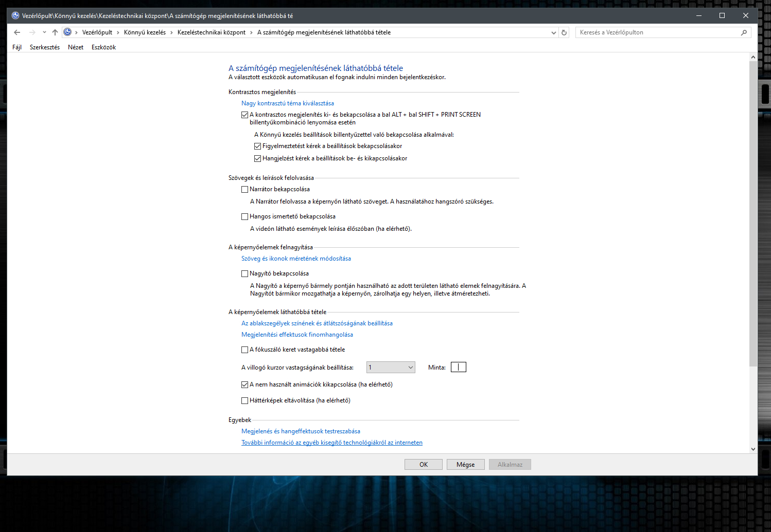Click the Control Panel icon in address bar
Image resolution: width=771 pixels, height=532 pixels.
coord(67,32)
